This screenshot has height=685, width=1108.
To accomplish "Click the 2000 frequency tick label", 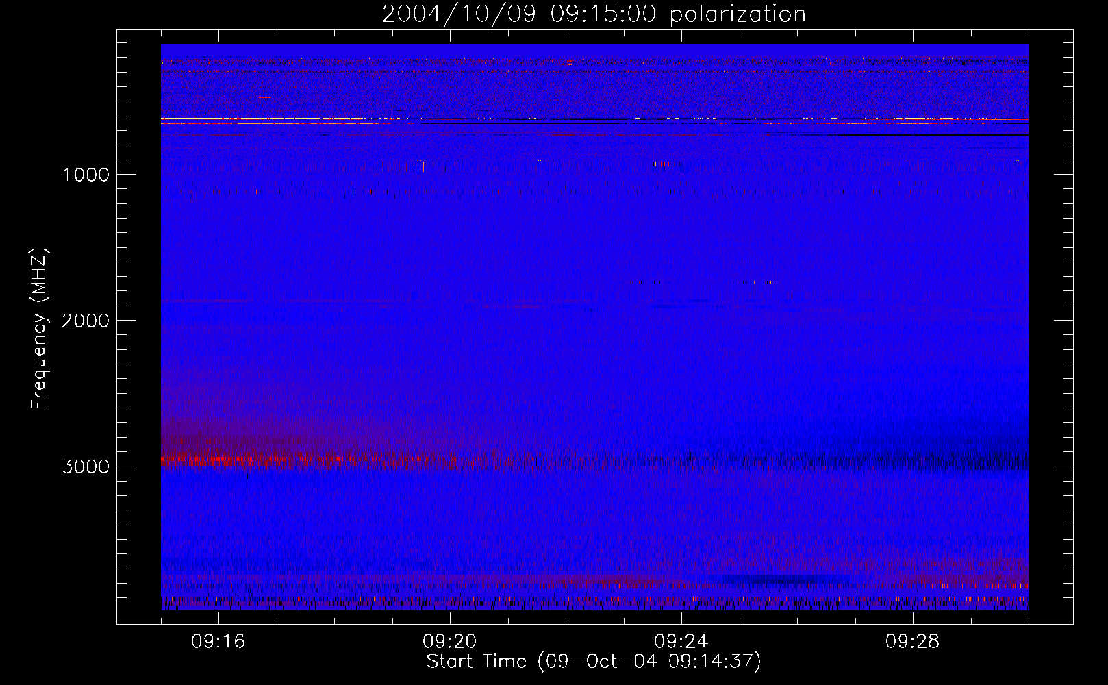I will tap(86, 321).
